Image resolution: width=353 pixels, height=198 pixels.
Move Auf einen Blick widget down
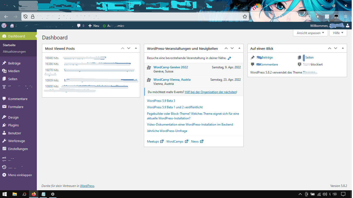(x=335, y=48)
